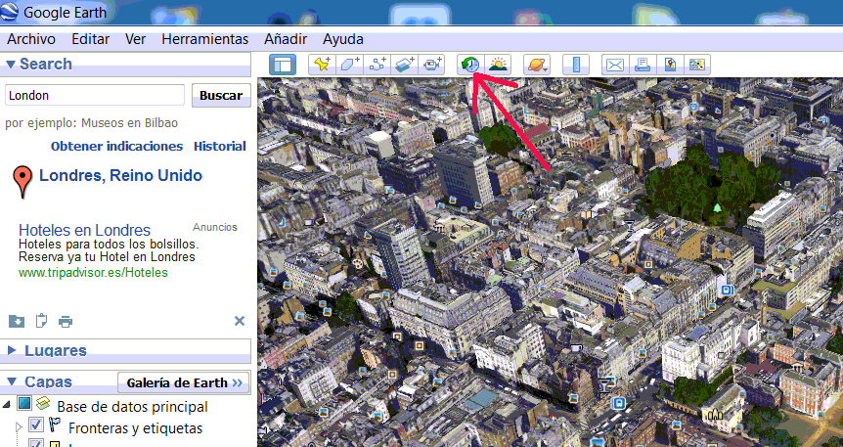Click the London search input field
843x447 pixels.
[95, 96]
